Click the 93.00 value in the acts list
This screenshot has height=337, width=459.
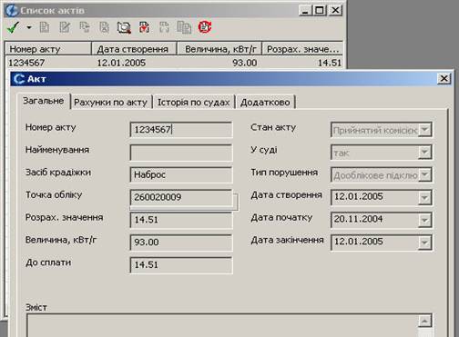(x=245, y=63)
